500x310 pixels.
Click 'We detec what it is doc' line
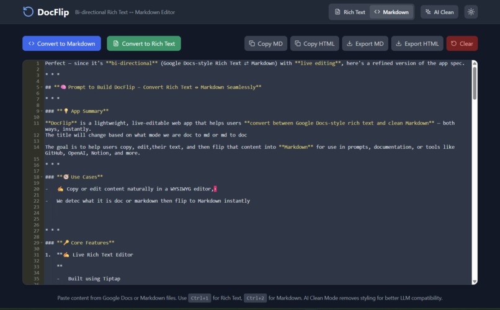153,201
